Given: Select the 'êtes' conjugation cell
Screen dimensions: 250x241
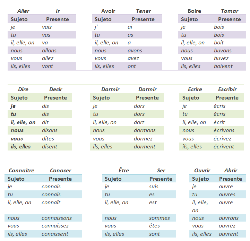Looking at the screenshot, I should (155, 226).
